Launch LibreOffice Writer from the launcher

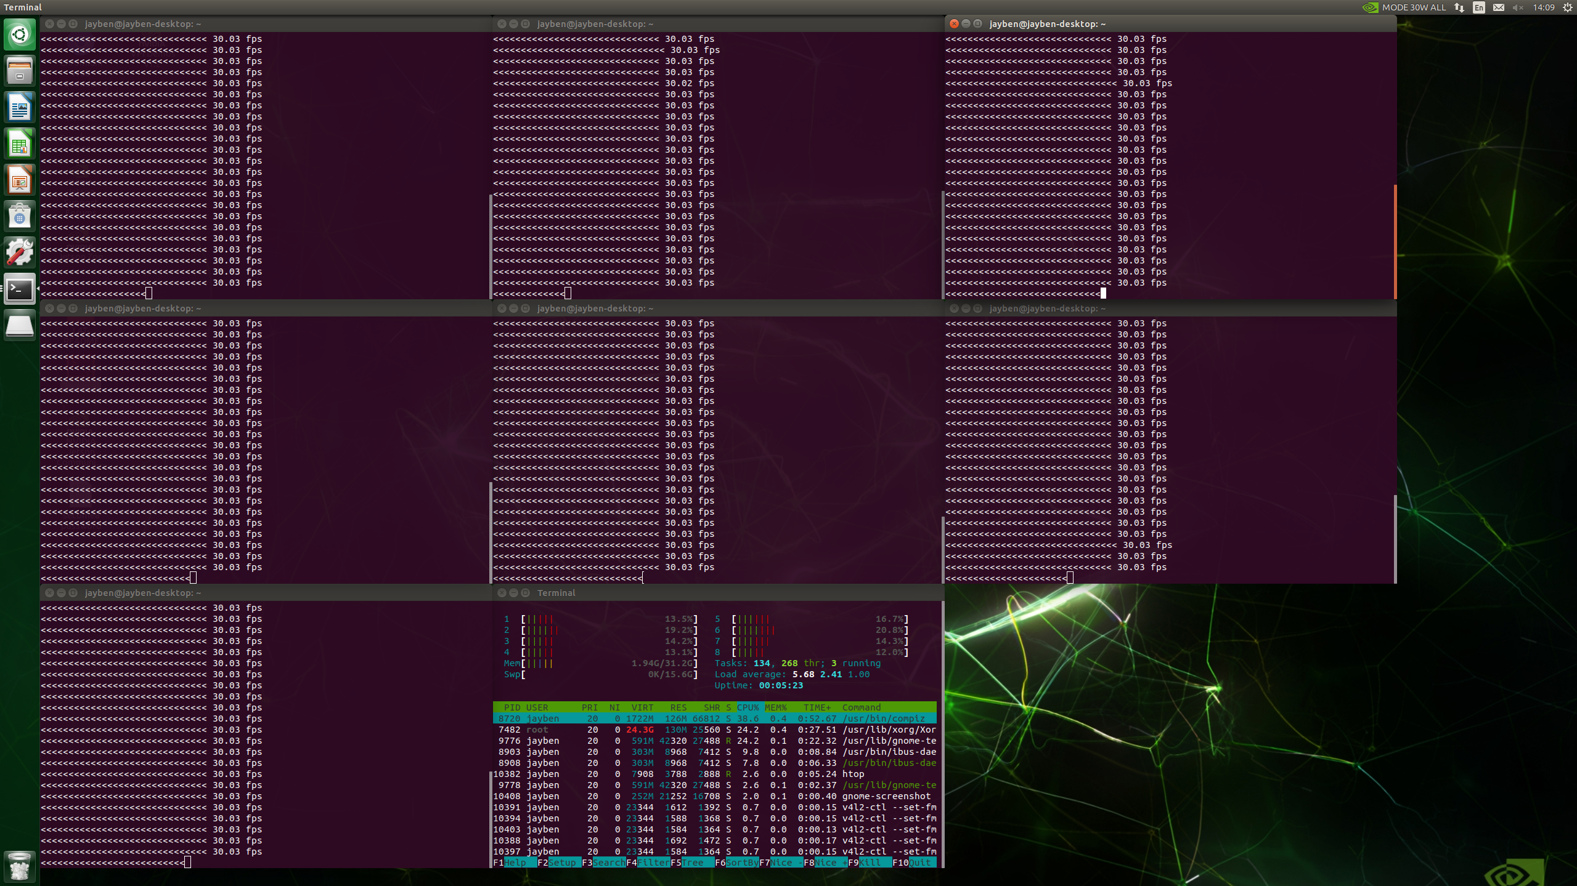click(20, 107)
